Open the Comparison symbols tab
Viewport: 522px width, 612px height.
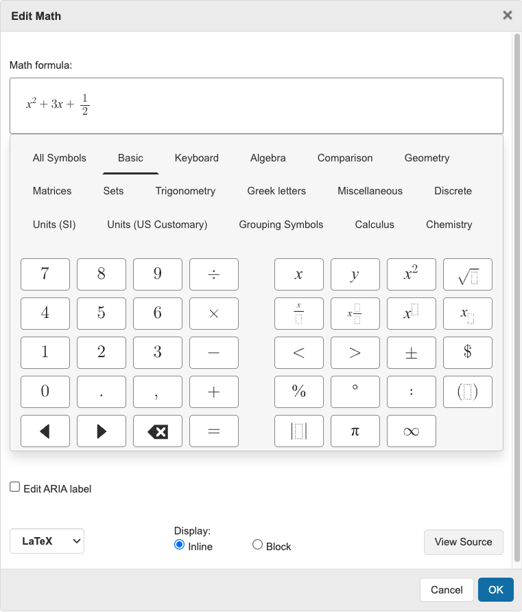(345, 158)
